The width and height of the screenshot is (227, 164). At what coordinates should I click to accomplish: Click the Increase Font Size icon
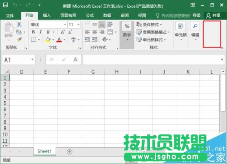pos(63,32)
